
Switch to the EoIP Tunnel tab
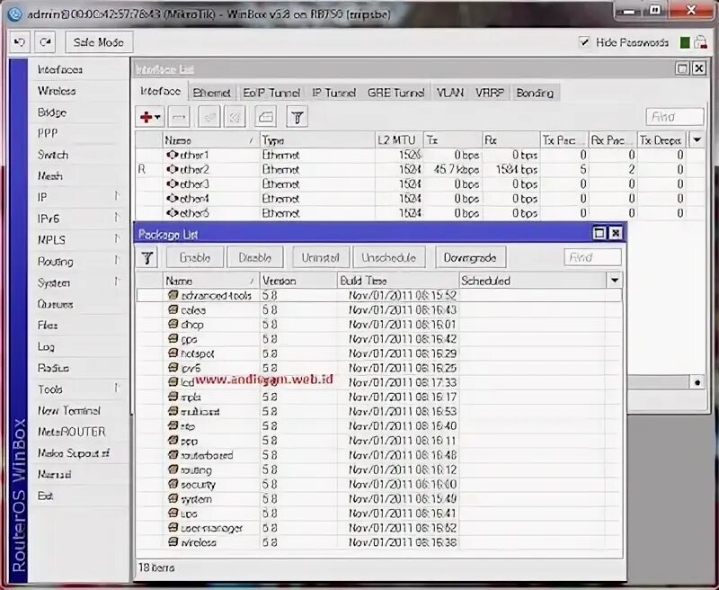271,93
